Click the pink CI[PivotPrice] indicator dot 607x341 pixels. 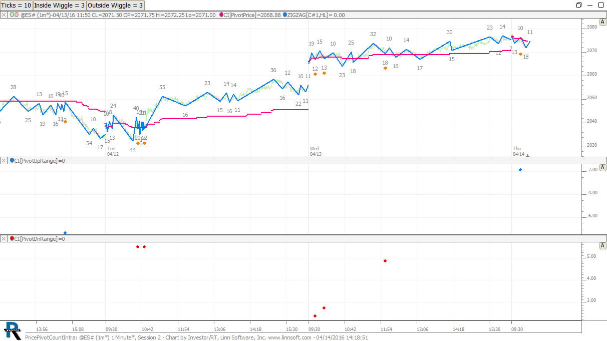[x=222, y=15]
